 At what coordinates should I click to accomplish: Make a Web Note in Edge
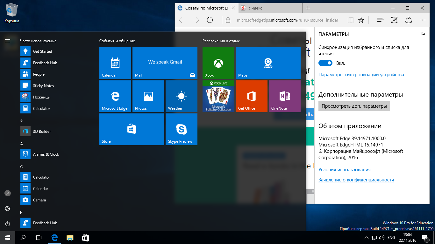pyautogui.click(x=394, y=20)
